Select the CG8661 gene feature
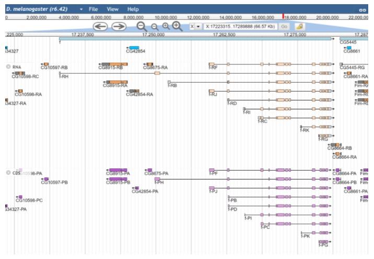 pyautogui.click(x=349, y=48)
